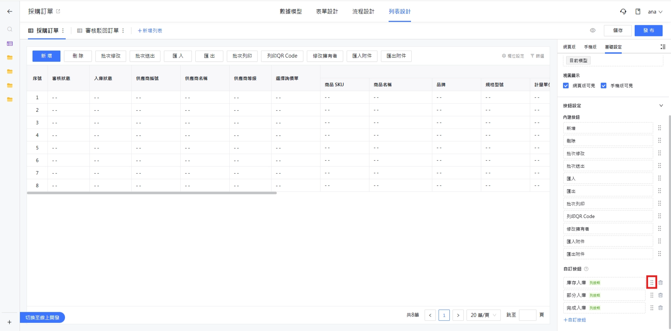The width and height of the screenshot is (671, 331).
Task: Collapse the 按鈕設定 section
Action: click(x=661, y=106)
